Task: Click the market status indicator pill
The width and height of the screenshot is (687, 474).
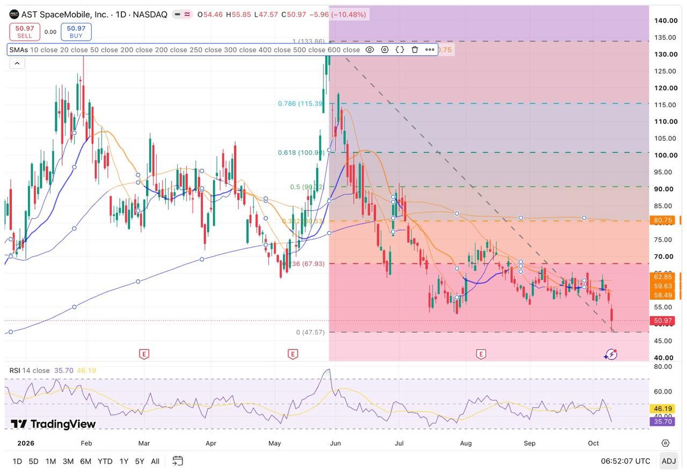Action: click(x=182, y=14)
